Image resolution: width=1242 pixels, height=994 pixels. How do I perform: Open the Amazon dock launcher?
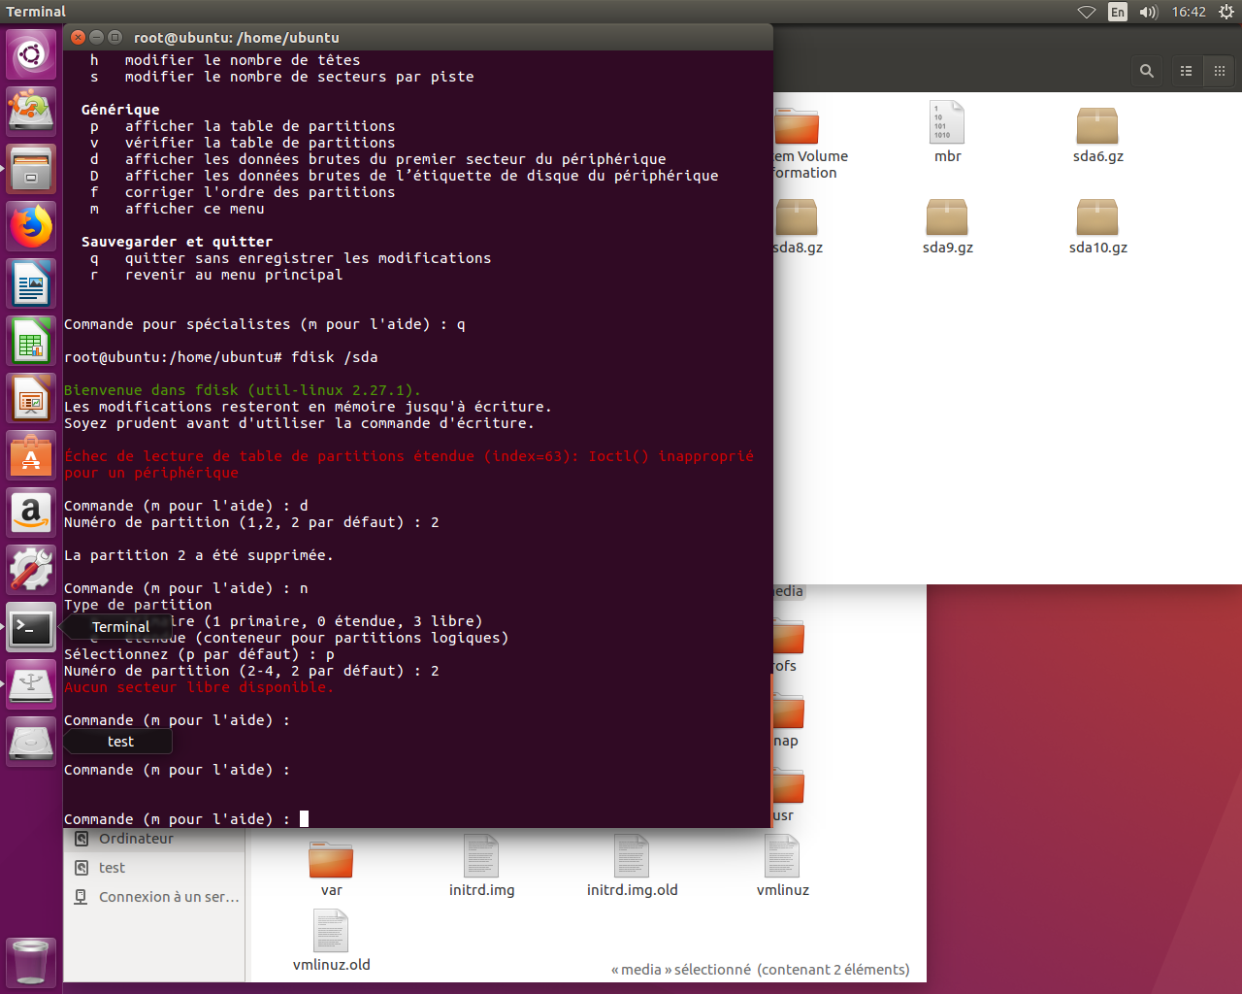31,513
